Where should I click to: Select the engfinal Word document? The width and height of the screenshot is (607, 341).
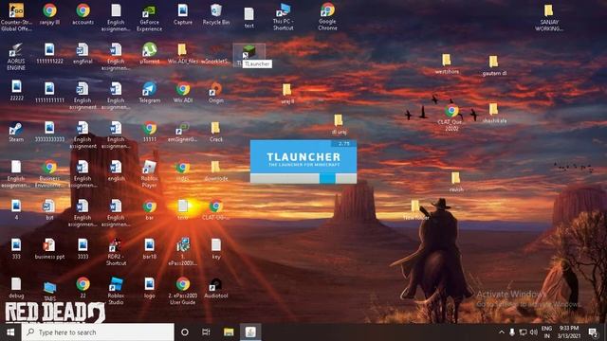click(83, 53)
